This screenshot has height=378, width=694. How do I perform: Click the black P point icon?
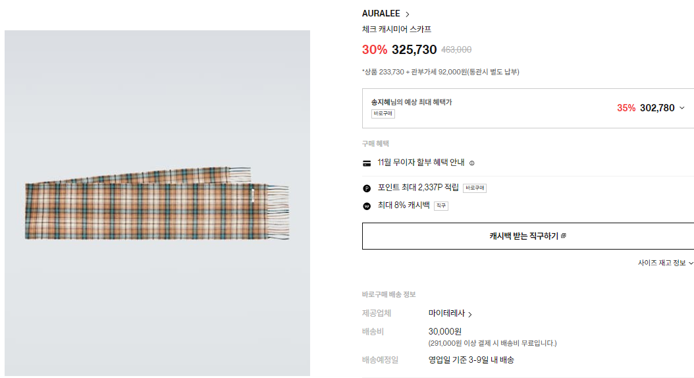(367, 188)
